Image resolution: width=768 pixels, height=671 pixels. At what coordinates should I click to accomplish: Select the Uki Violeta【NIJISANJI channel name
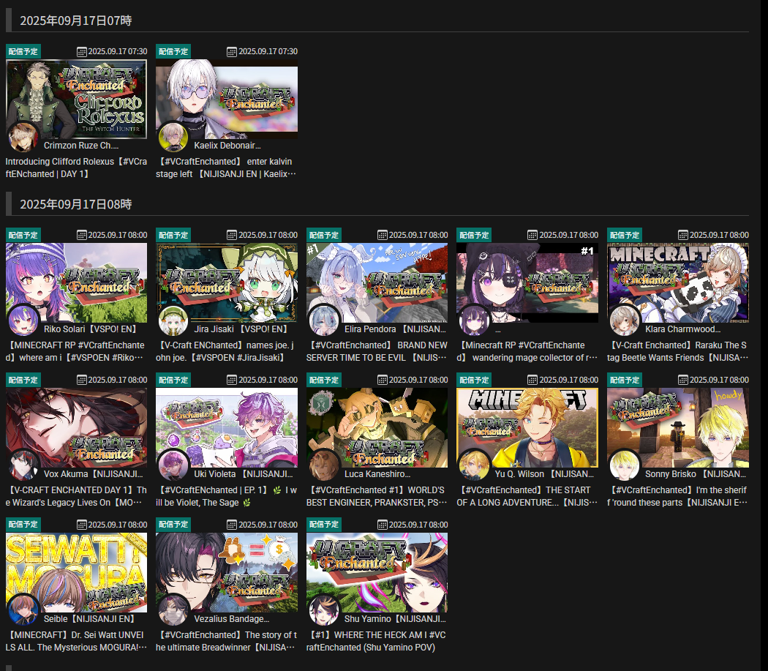click(x=244, y=474)
